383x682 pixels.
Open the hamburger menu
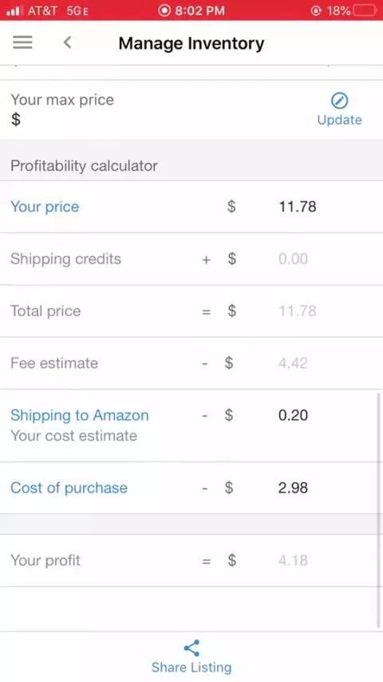(x=22, y=42)
